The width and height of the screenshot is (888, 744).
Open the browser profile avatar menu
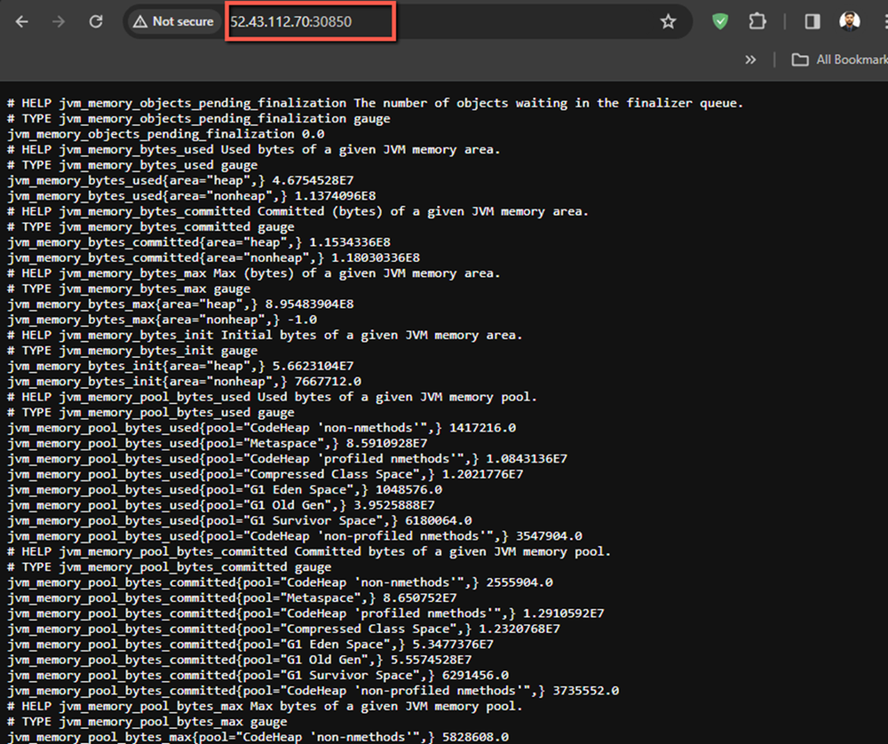[x=850, y=21]
